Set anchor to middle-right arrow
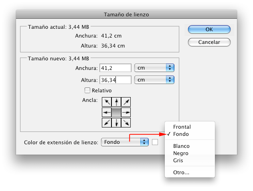253x191 pixels. click(126, 112)
